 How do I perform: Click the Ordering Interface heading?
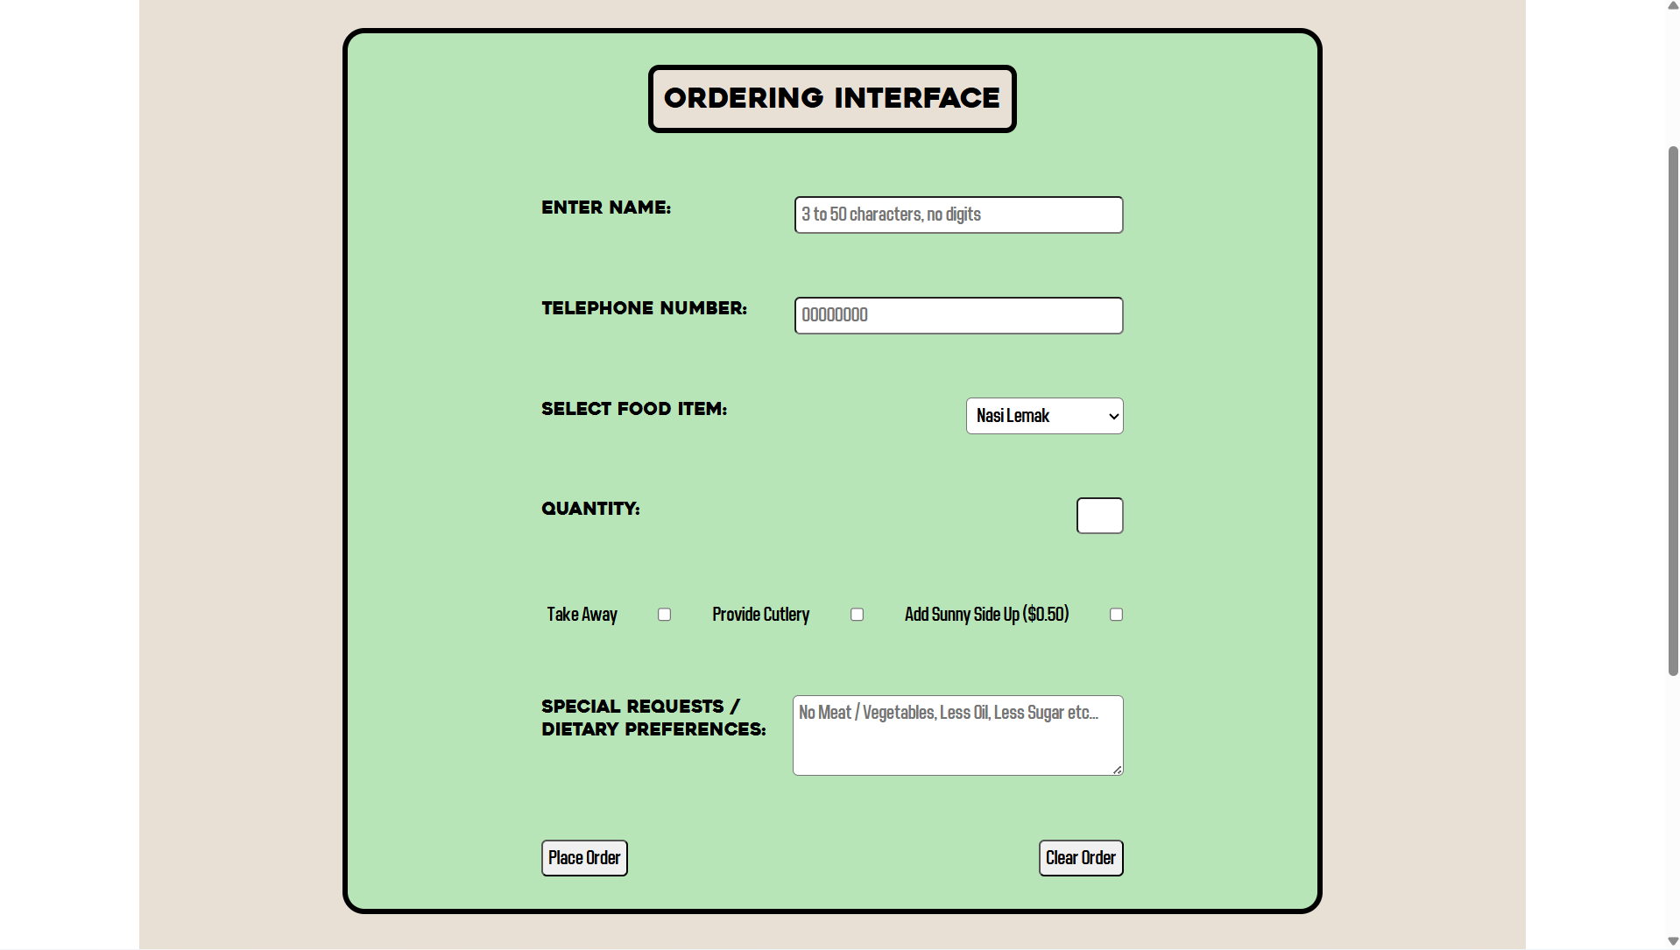pos(831,98)
